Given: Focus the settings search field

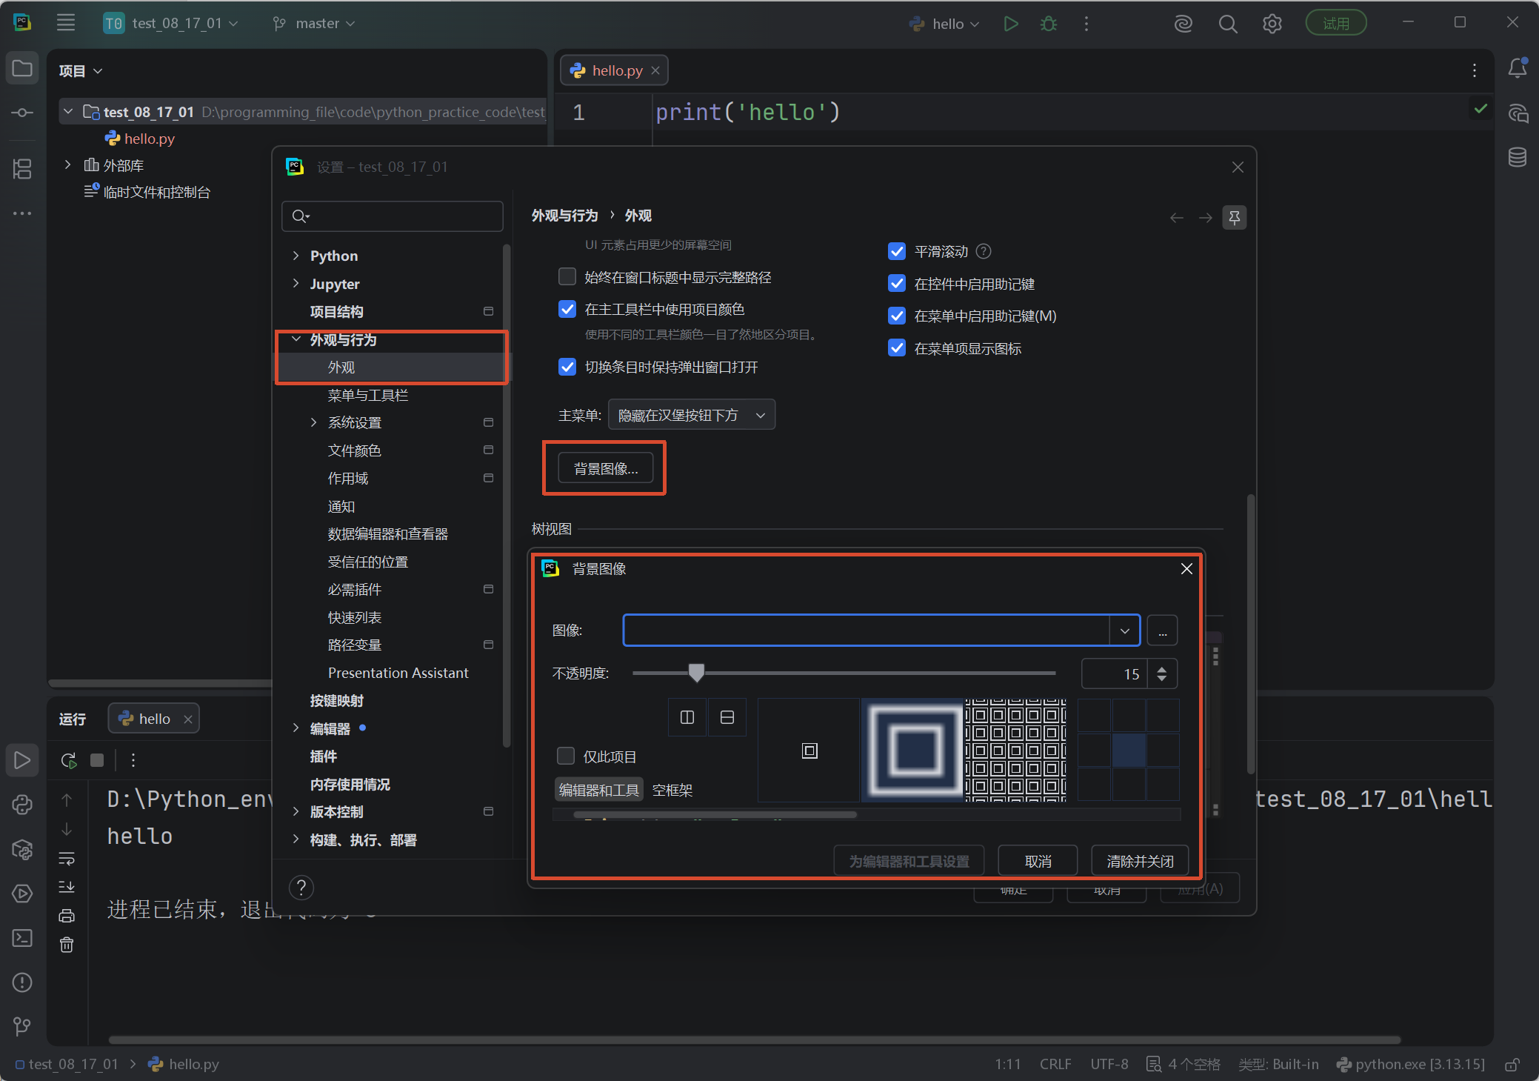Looking at the screenshot, I should point(393,216).
